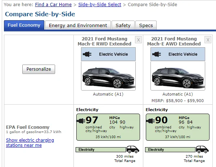
Task: Click the EPA Fuel Economy row label
Action: [x=28, y=127]
